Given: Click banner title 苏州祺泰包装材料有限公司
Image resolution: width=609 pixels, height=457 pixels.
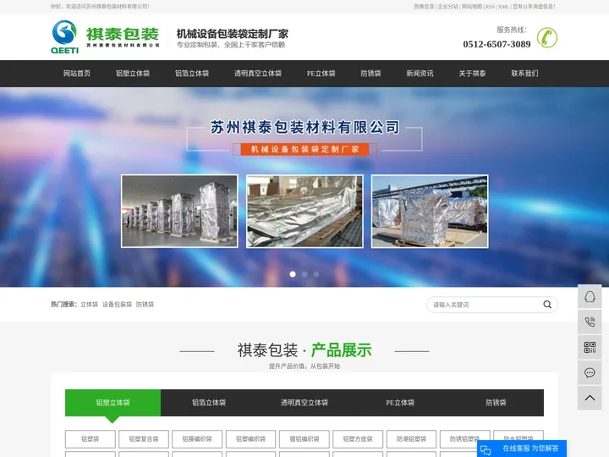Looking at the screenshot, I should pyautogui.click(x=304, y=127).
